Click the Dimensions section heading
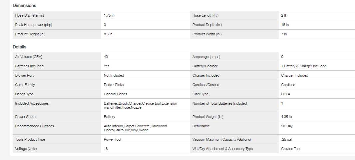Image resolution: width=355 pixels, height=160 pixels. pyautogui.click(x=24, y=6)
